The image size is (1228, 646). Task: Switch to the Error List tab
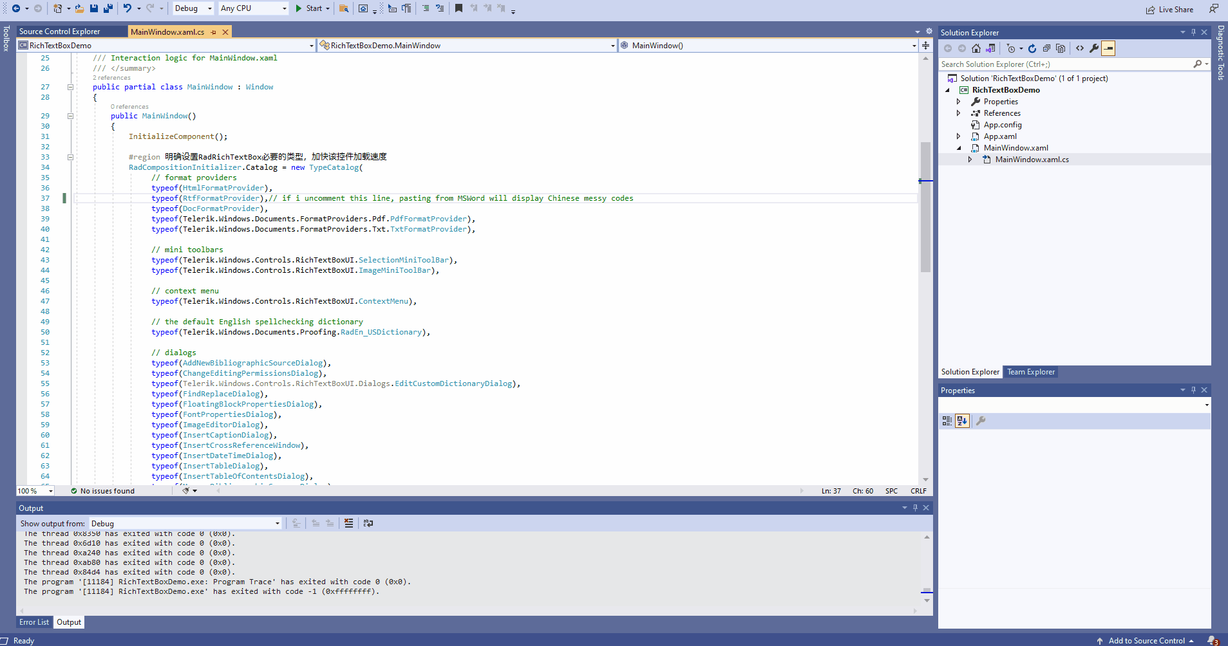point(34,622)
